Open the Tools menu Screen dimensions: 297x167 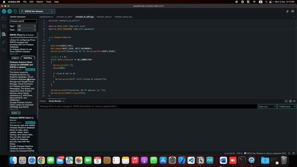coord(49,2)
